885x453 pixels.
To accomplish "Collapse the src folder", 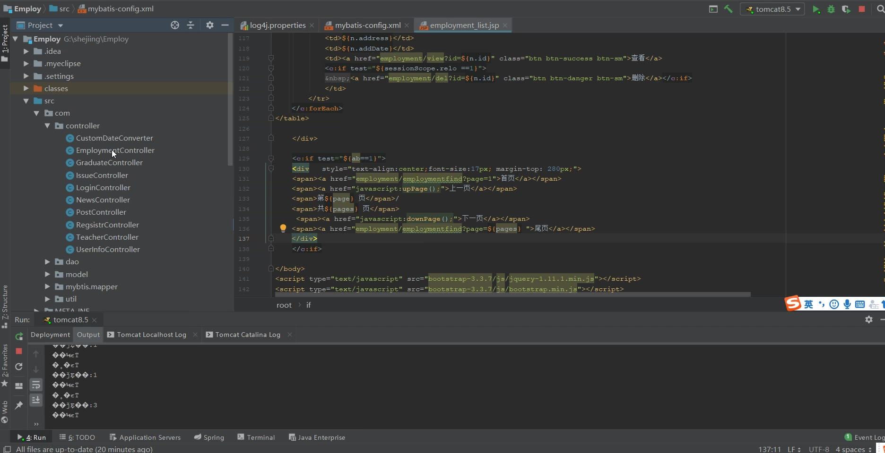I will coord(26,101).
